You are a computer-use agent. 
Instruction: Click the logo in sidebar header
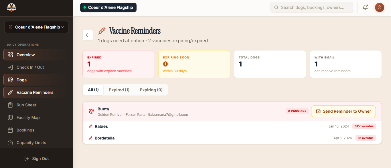[11, 8]
